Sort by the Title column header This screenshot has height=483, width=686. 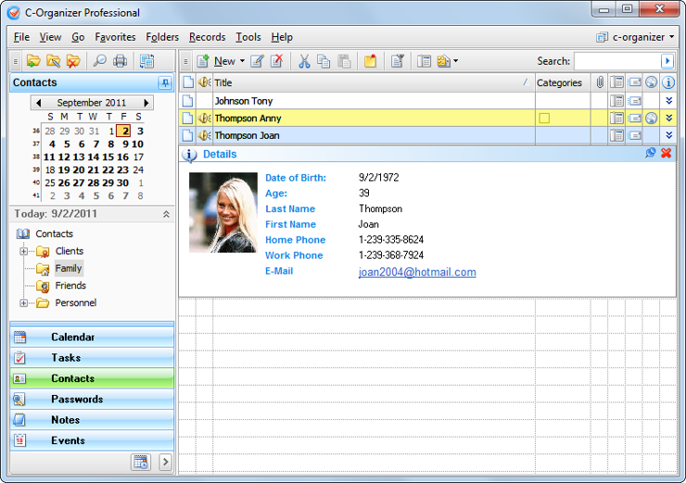point(375,83)
